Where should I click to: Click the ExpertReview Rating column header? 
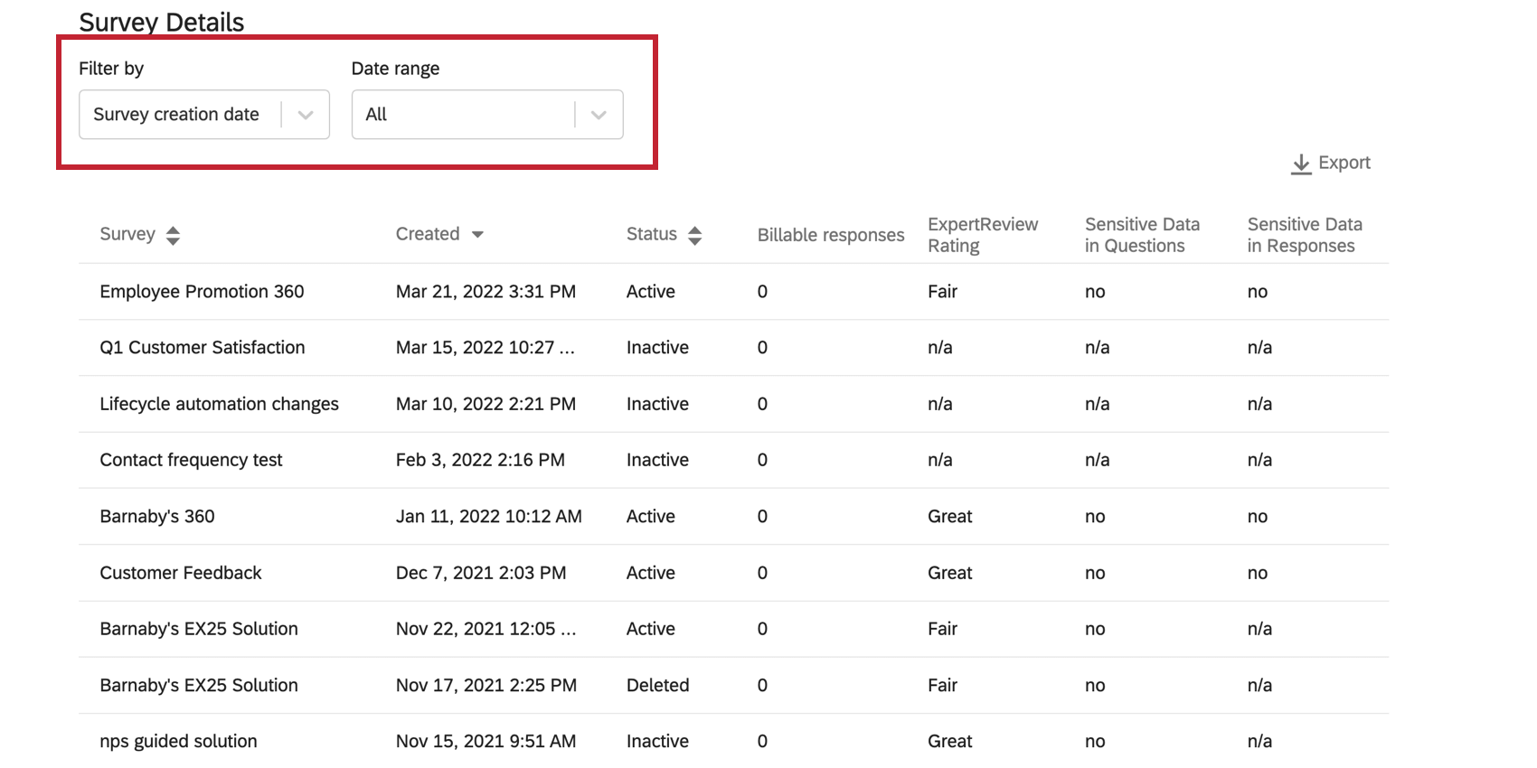[982, 235]
